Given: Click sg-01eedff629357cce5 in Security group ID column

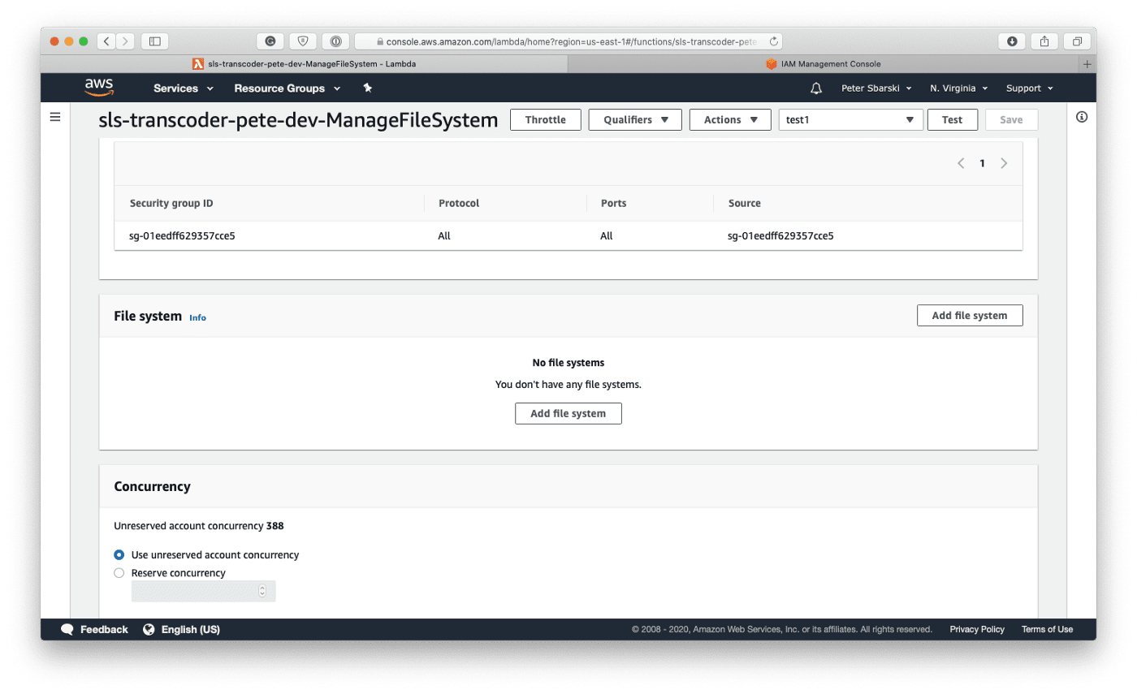Looking at the screenshot, I should [182, 236].
